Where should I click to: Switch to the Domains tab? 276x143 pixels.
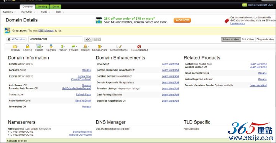(28, 7)
